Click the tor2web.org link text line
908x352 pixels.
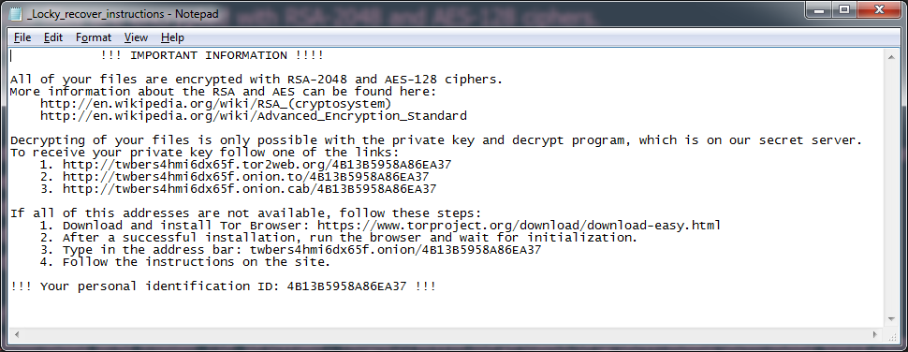pyautogui.click(x=256, y=165)
